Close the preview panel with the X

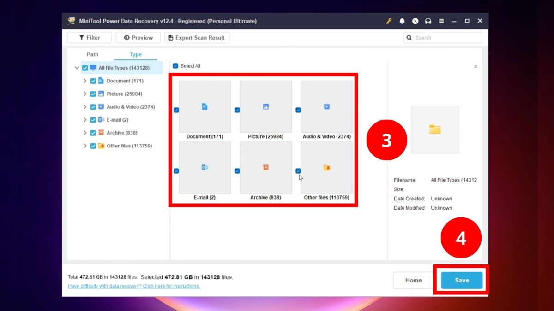coord(476,66)
